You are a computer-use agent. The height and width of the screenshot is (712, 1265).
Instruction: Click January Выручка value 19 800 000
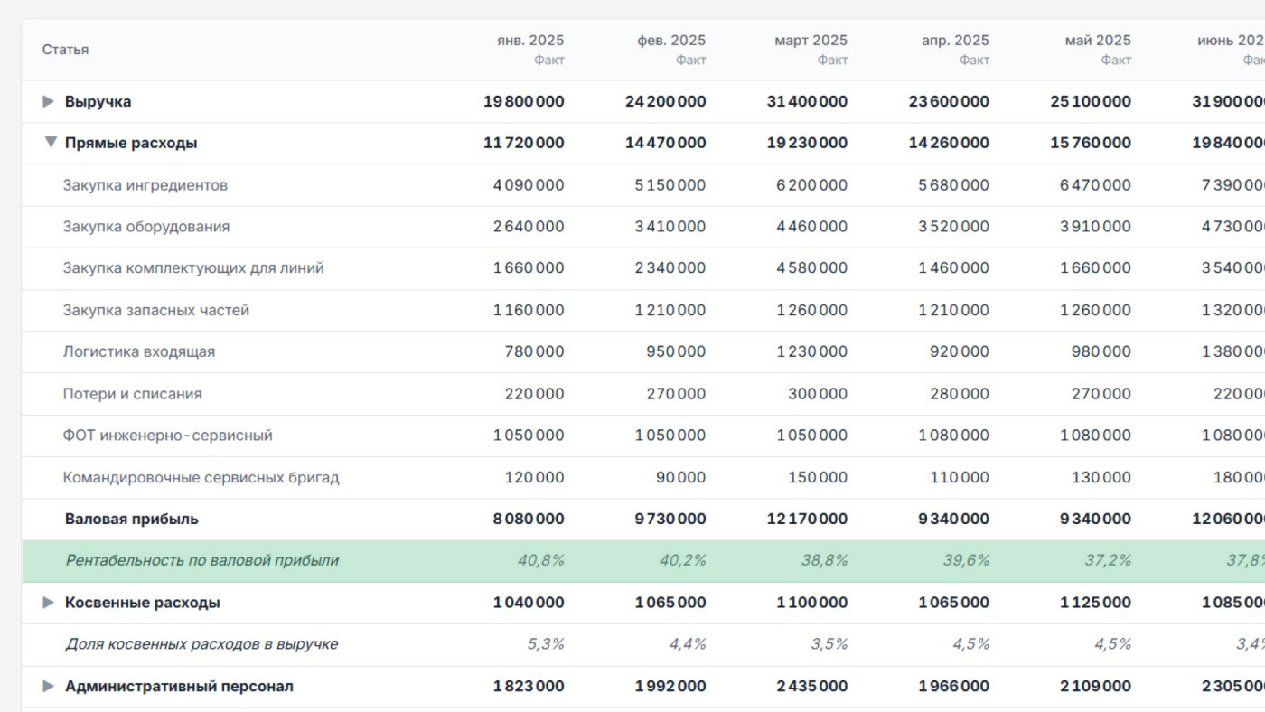coord(524,101)
